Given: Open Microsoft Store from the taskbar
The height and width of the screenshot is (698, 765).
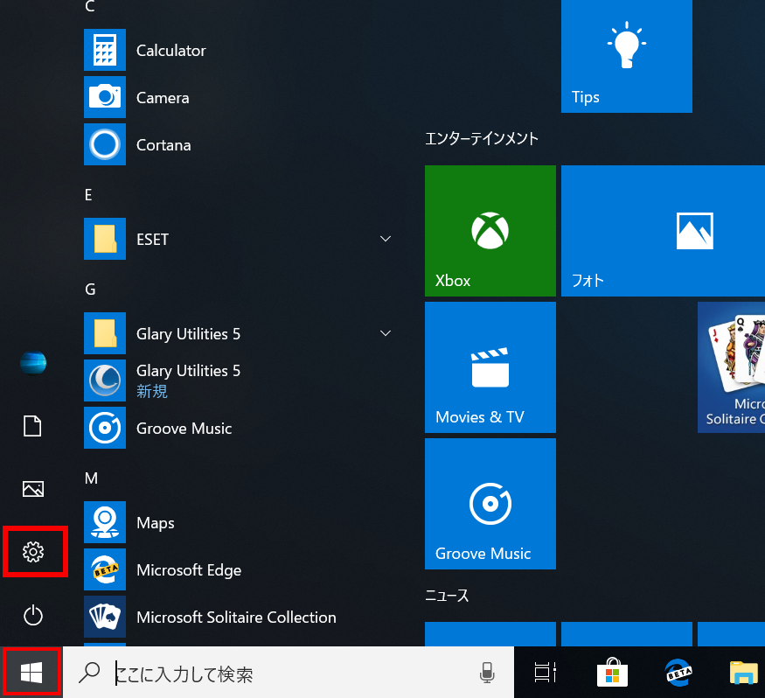Looking at the screenshot, I should tap(612, 672).
